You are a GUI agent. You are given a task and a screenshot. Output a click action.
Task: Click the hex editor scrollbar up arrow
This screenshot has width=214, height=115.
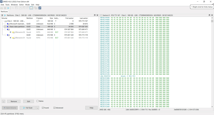(212, 18)
